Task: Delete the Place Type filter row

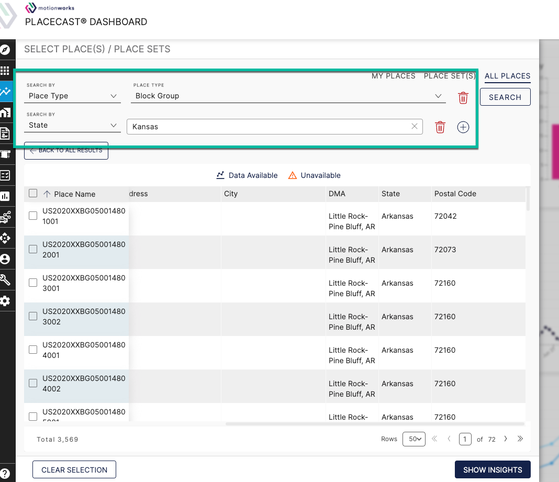Action: pyautogui.click(x=463, y=98)
